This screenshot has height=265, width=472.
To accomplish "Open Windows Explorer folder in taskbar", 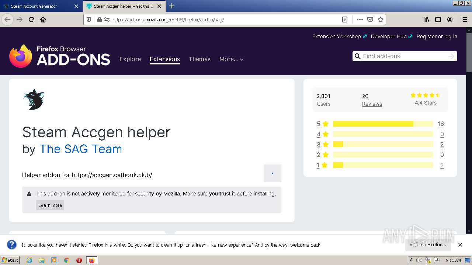I will pyautogui.click(x=42, y=260).
